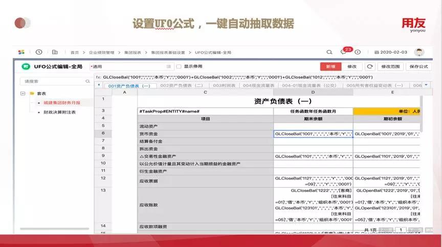Go to 首页 breadcrumb
This screenshot has height=247, width=442.
click(75, 52)
